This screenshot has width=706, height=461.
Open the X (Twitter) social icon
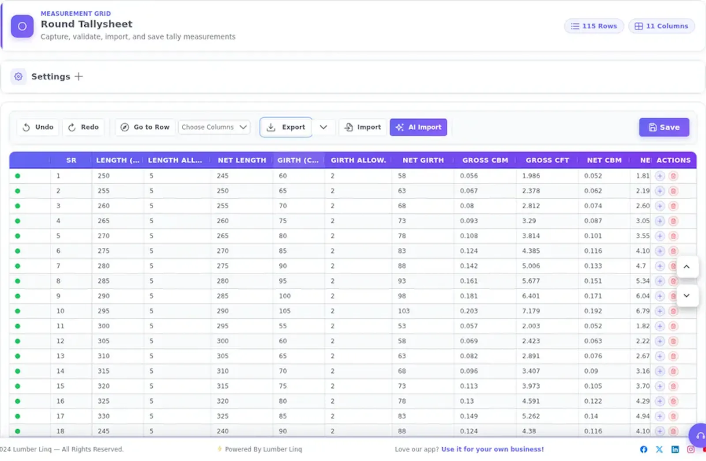point(659,449)
